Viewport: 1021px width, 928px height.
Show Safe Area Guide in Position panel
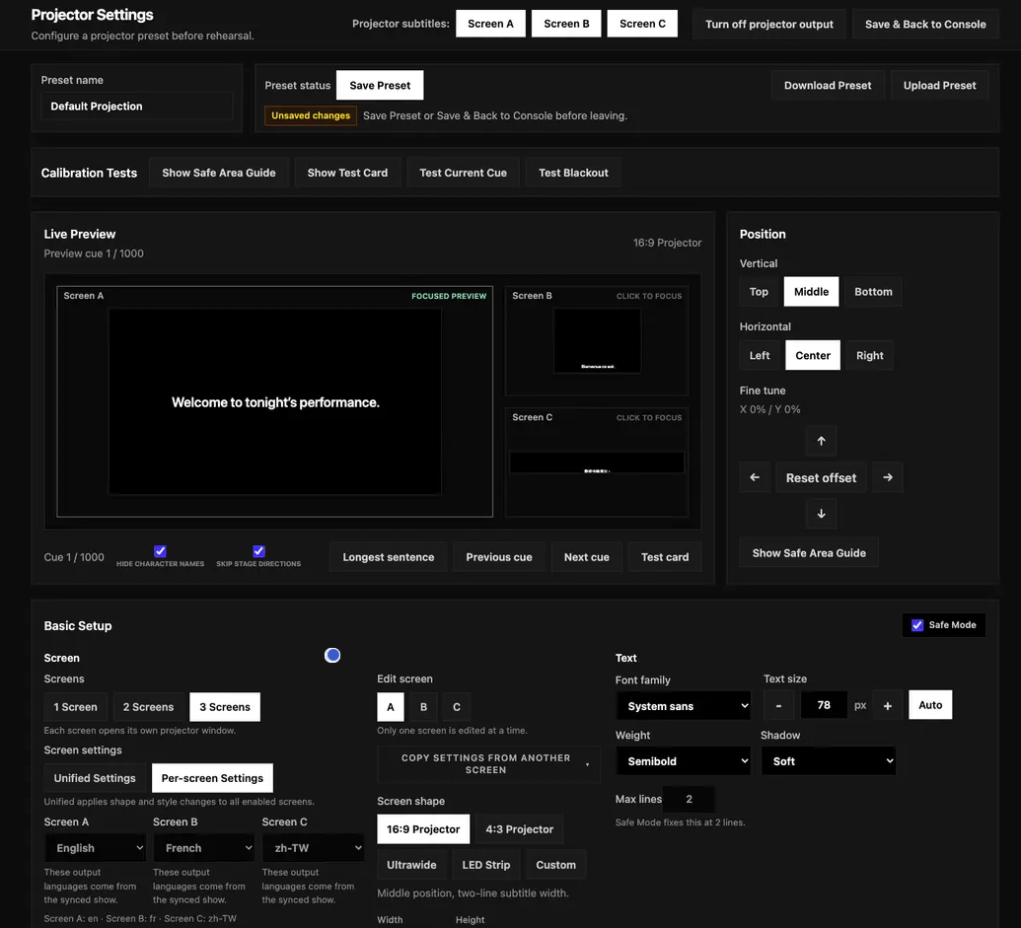(809, 553)
